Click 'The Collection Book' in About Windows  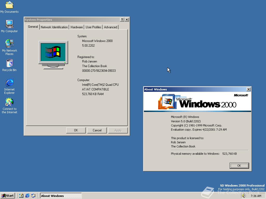click(x=183, y=146)
